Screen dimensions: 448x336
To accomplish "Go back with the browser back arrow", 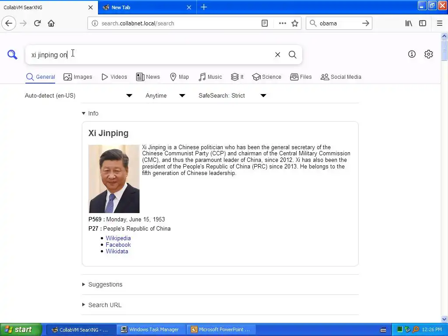I will pyautogui.click(x=9, y=23).
